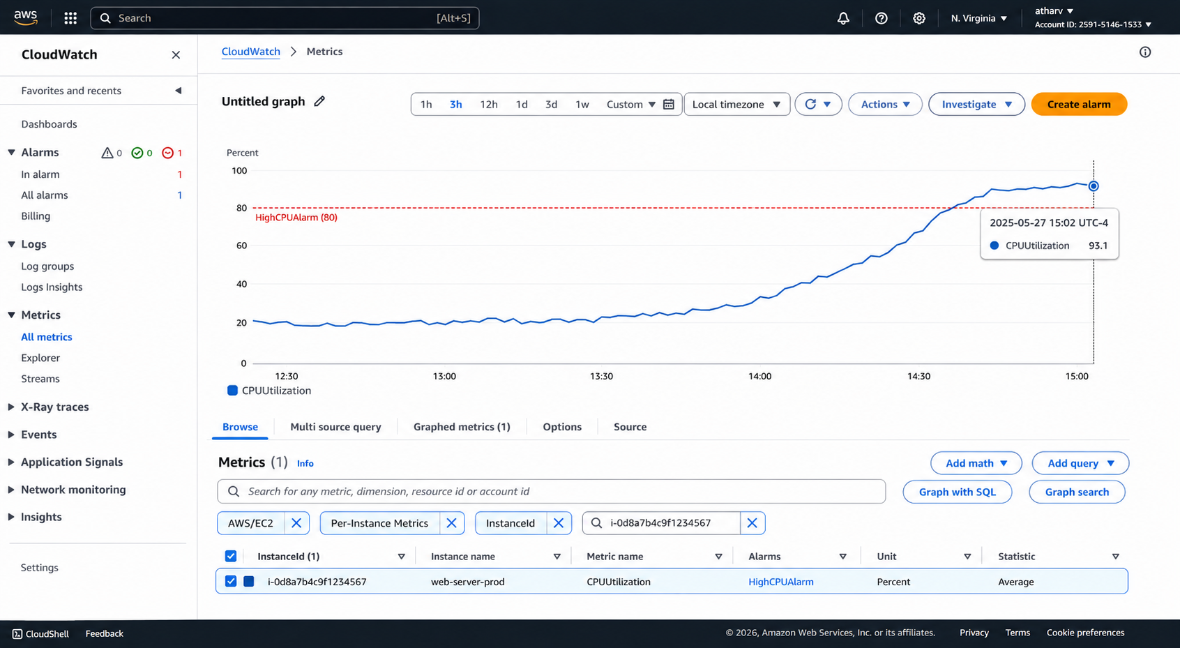The width and height of the screenshot is (1180, 648).
Task: Sort by Metric name column arrow
Action: [x=718, y=557]
